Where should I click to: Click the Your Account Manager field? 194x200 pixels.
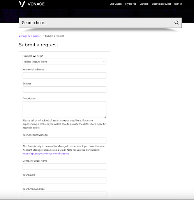click(x=64, y=141)
